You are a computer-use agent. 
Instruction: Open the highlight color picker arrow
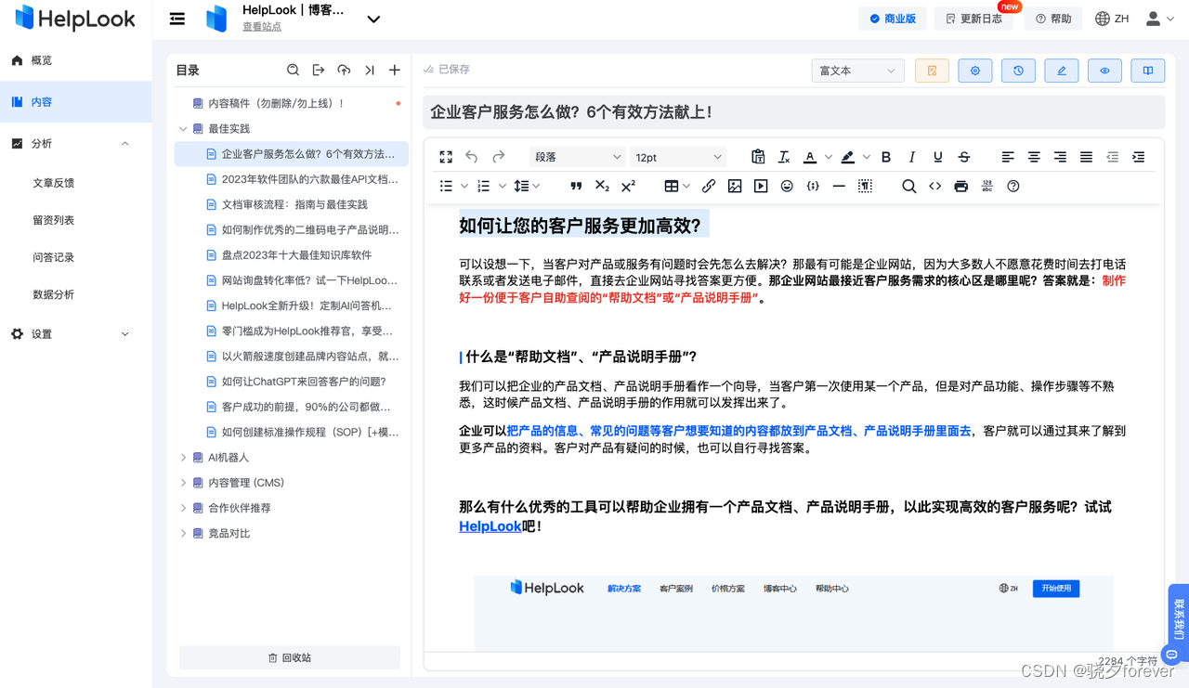pyautogui.click(x=867, y=157)
